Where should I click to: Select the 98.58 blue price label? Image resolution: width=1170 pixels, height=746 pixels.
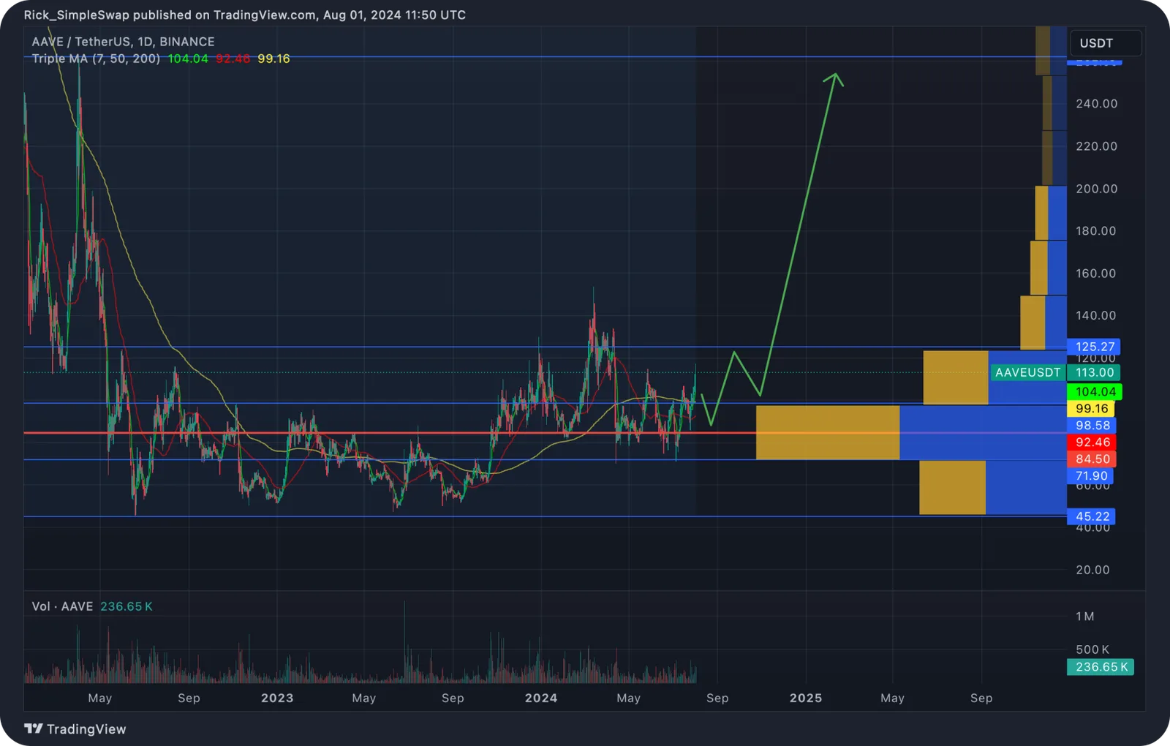(1091, 426)
